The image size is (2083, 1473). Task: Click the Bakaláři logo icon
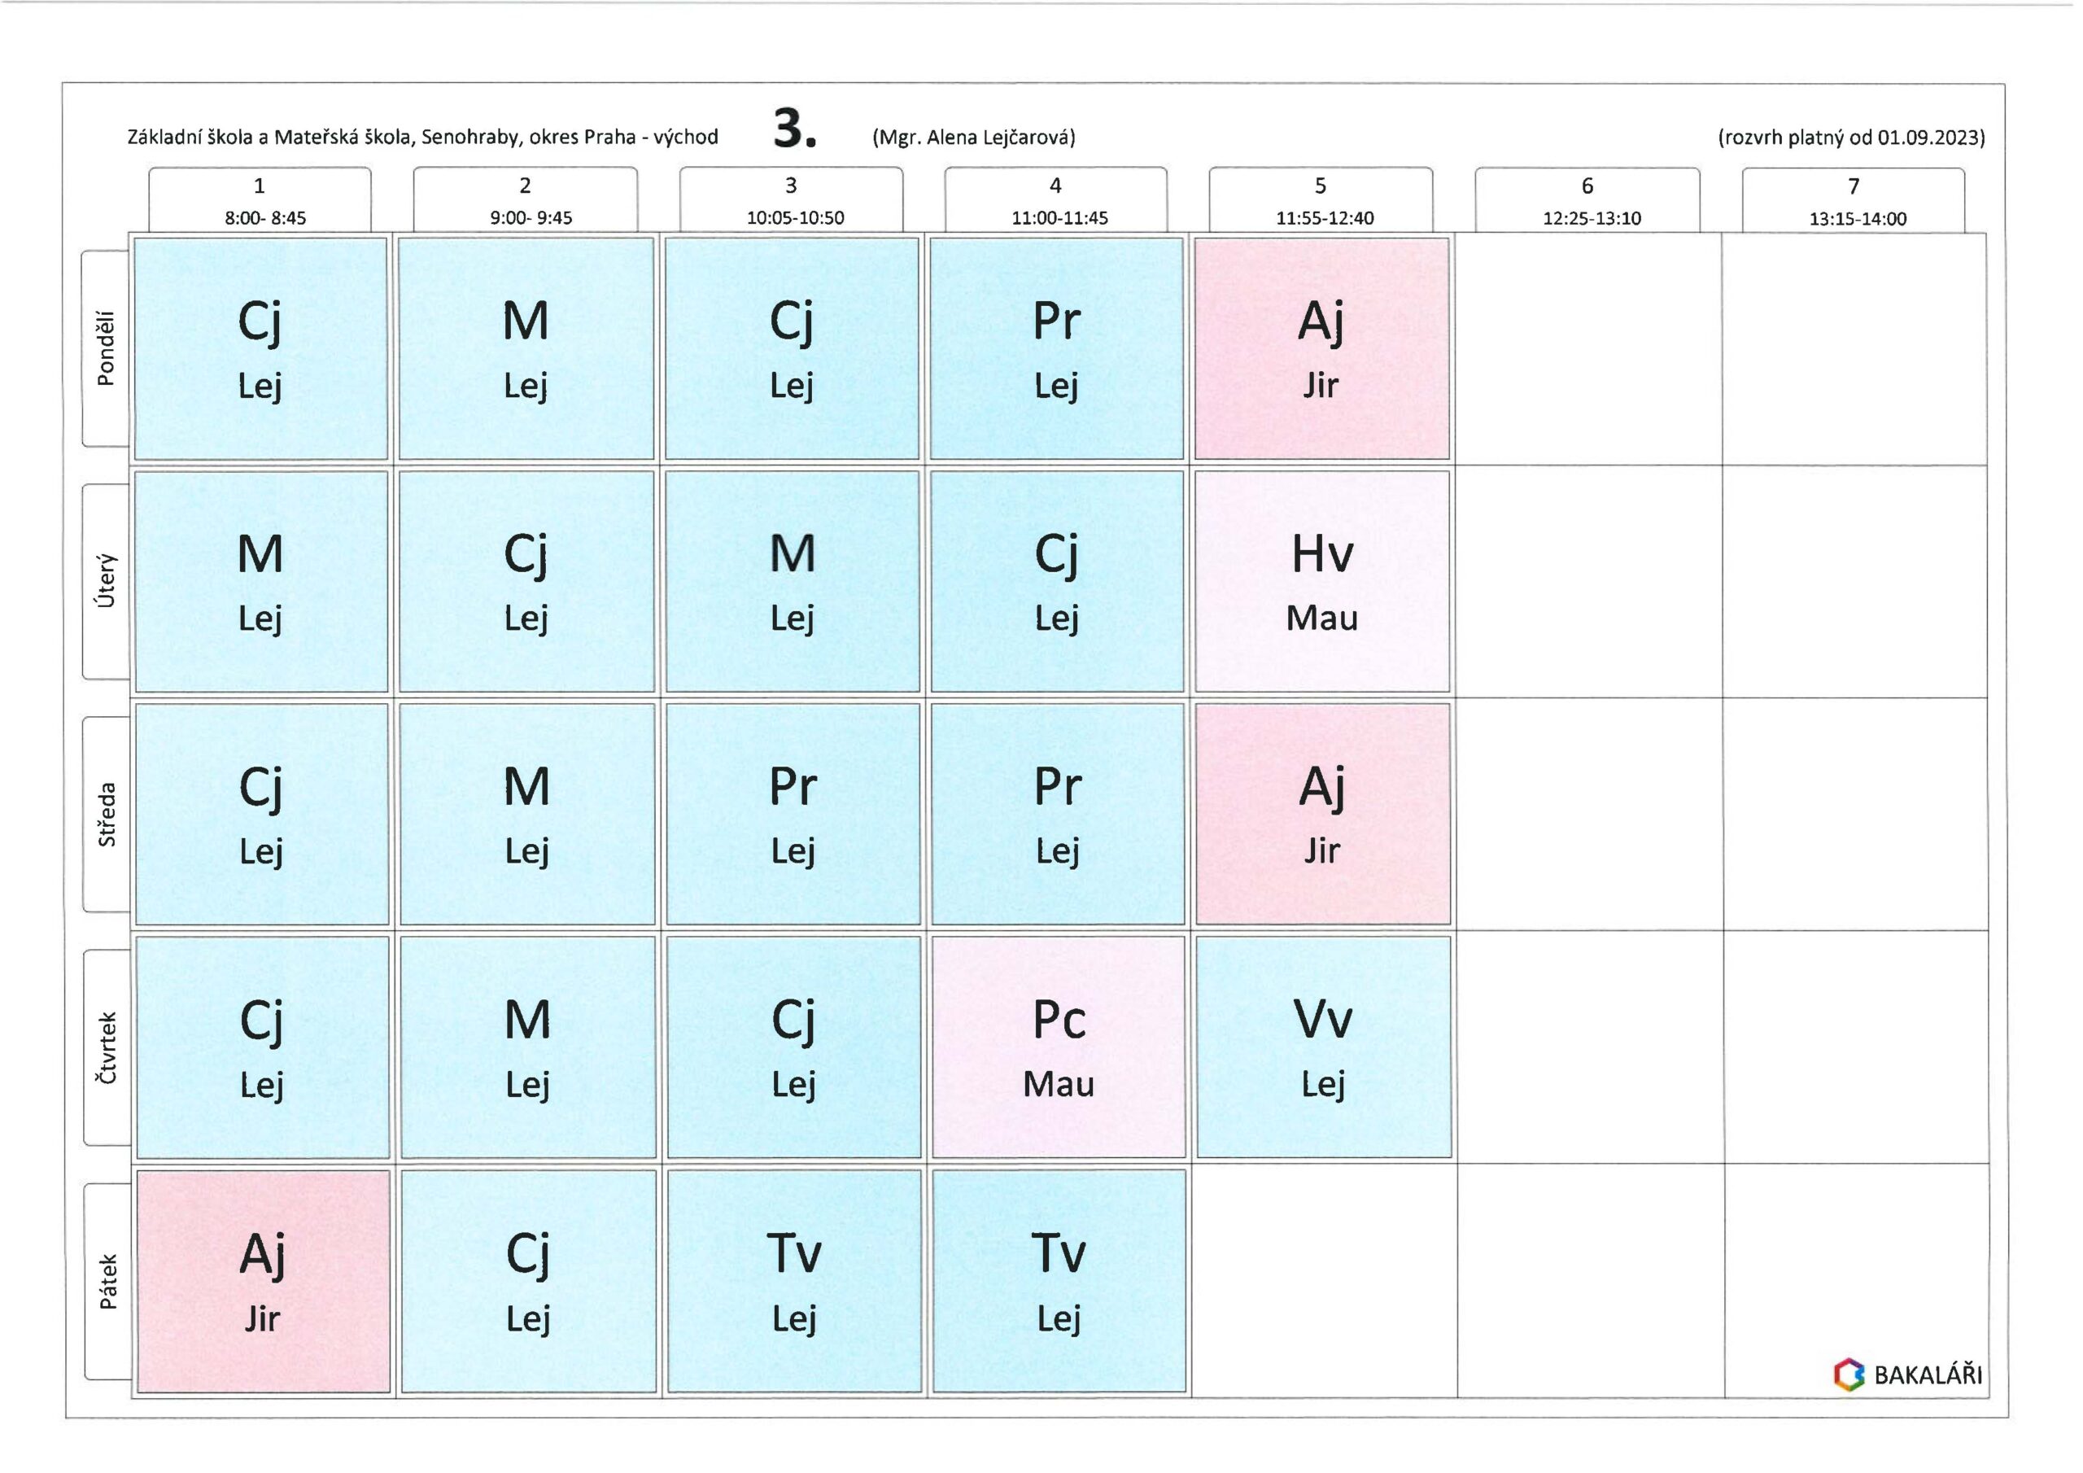pos(1848,1374)
